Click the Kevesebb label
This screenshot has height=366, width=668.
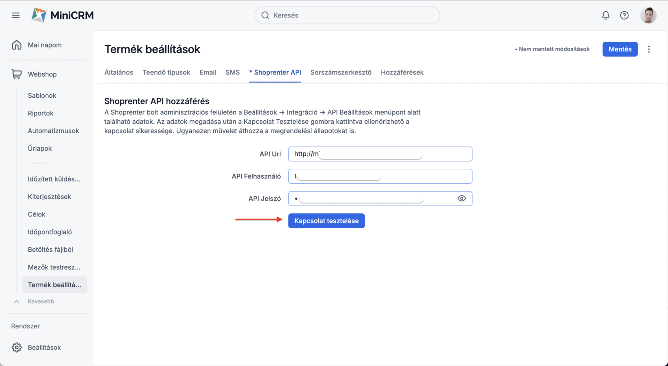41,301
